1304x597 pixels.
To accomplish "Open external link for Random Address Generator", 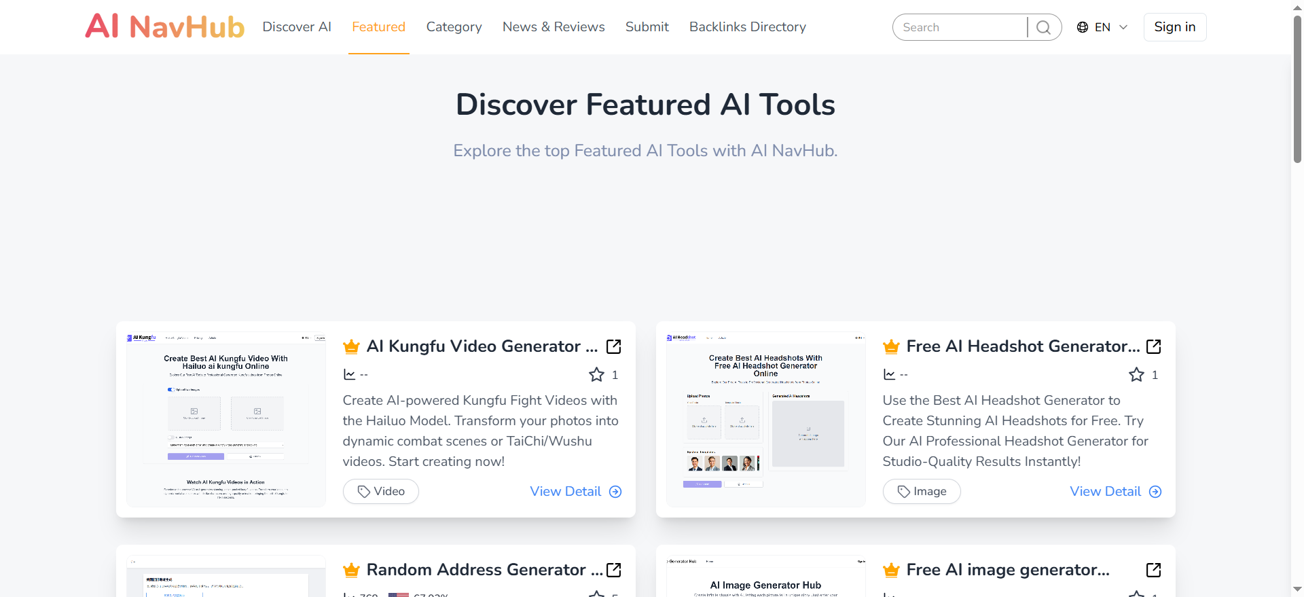I will [614, 570].
